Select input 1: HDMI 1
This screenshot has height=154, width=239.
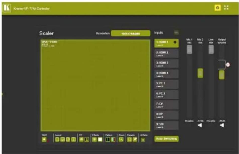(166, 43)
